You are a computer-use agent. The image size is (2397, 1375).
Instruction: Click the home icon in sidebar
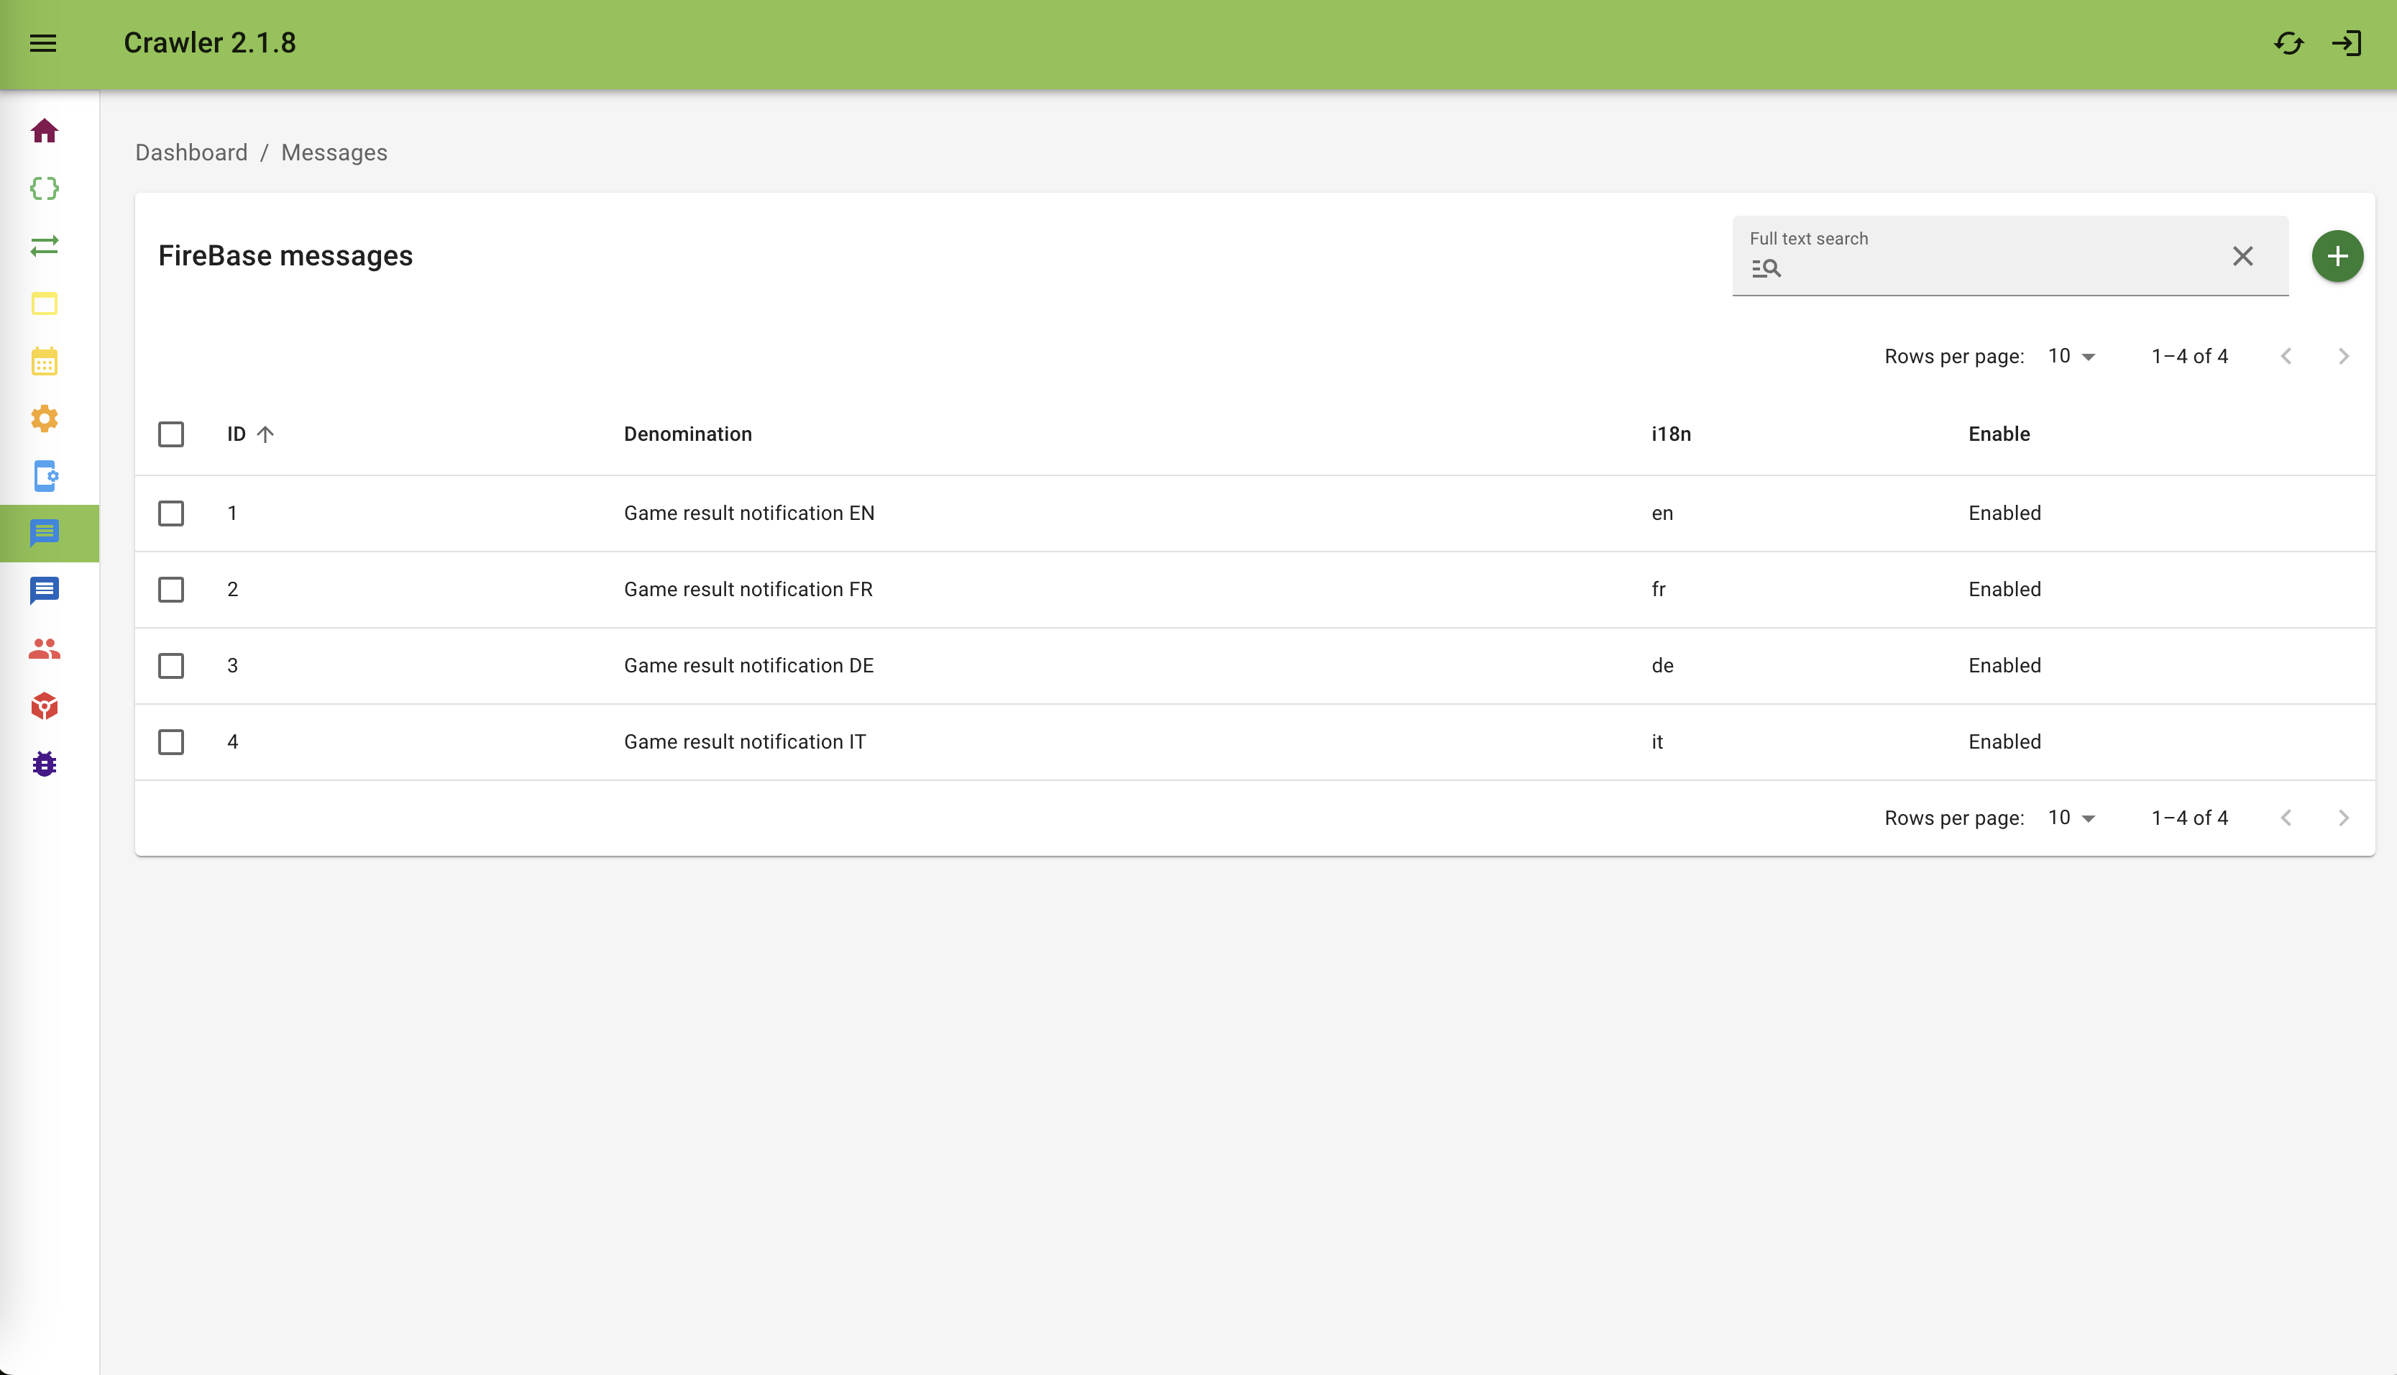click(45, 132)
